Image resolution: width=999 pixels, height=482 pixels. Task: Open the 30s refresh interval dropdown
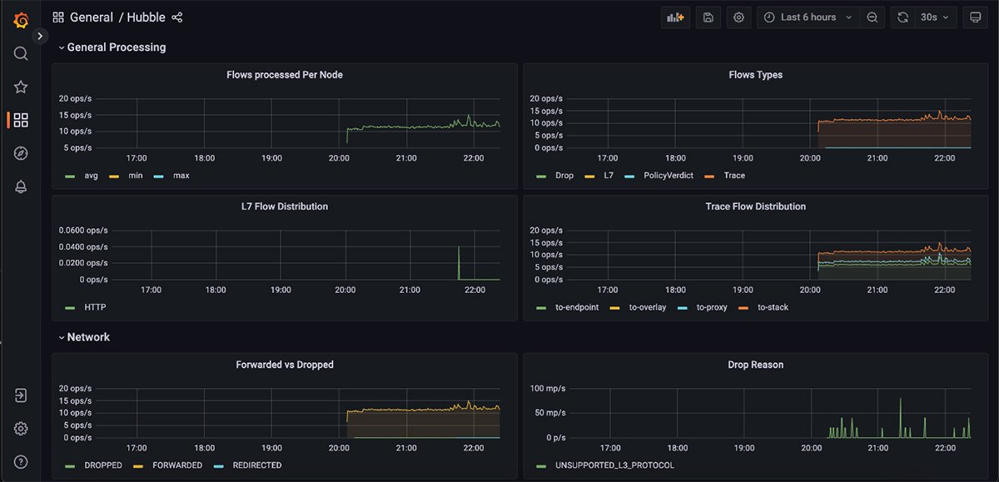933,17
